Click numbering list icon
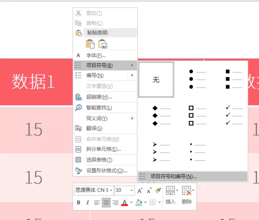Image resolution: width=259 pixels, height=220 pixels. pyautogui.click(x=78, y=75)
